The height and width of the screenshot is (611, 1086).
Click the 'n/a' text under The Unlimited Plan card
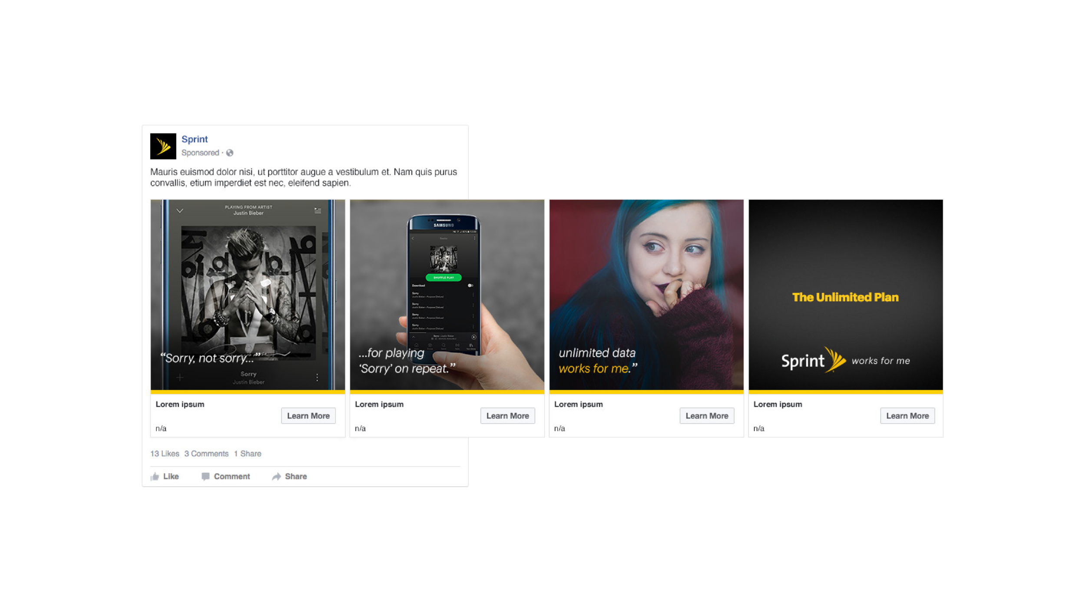(x=759, y=428)
